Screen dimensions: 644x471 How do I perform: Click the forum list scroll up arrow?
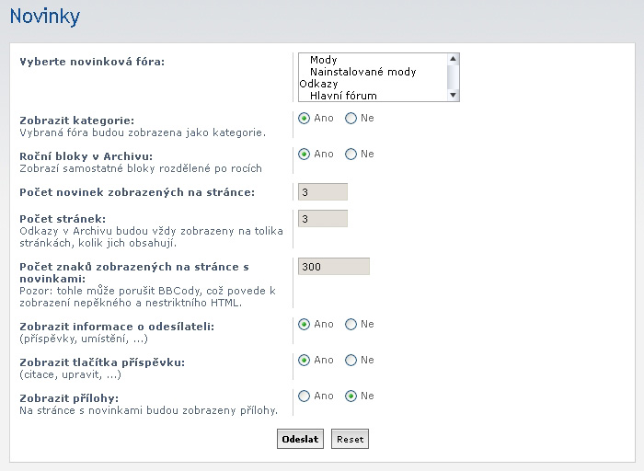(x=453, y=59)
